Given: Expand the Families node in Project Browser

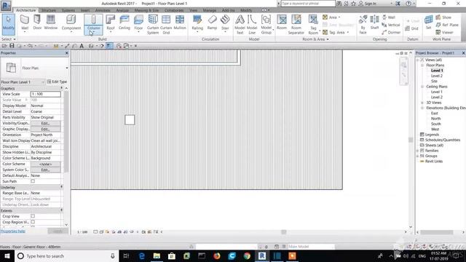Looking at the screenshot, I should 417,151.
